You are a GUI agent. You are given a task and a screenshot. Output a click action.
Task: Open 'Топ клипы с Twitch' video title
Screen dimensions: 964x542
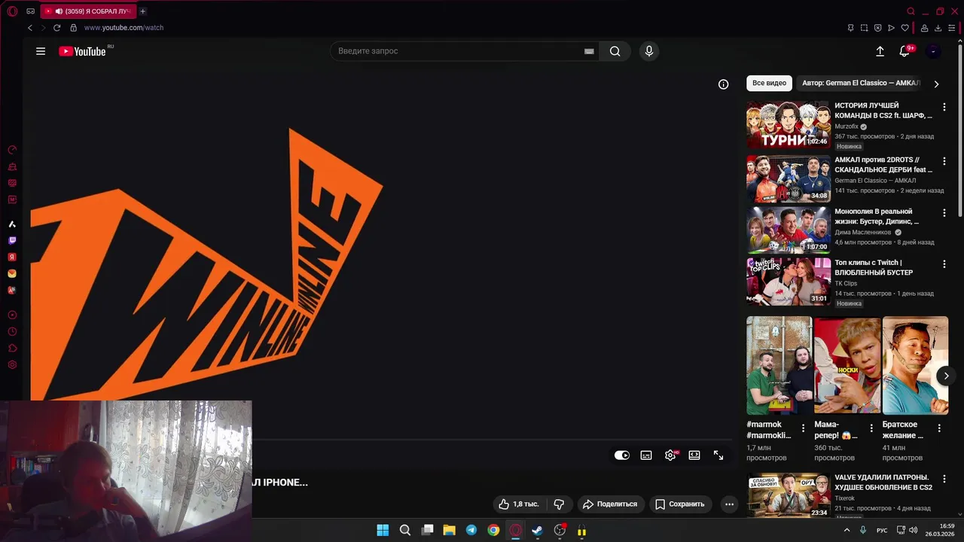tap(874, 267)
